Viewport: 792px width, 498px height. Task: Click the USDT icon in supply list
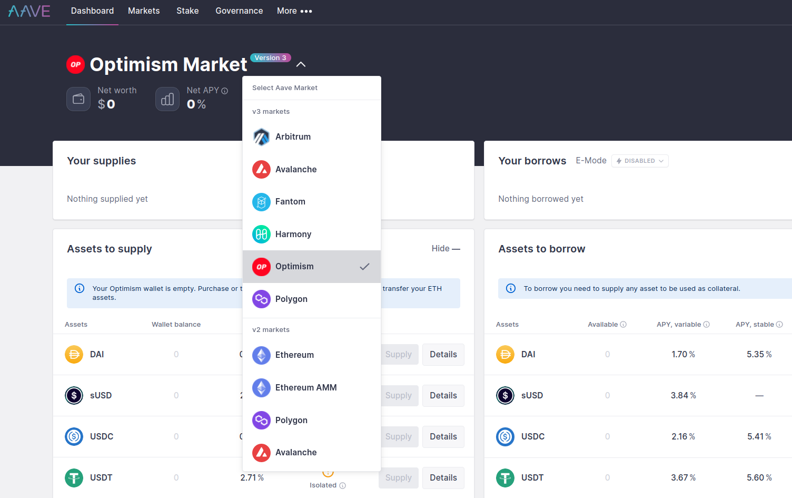click(74, 478)
